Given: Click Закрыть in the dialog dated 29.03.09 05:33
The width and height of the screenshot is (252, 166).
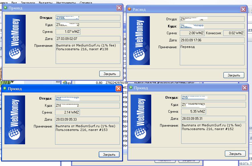Looking at the screenshot, I should (x=109, y=154).
